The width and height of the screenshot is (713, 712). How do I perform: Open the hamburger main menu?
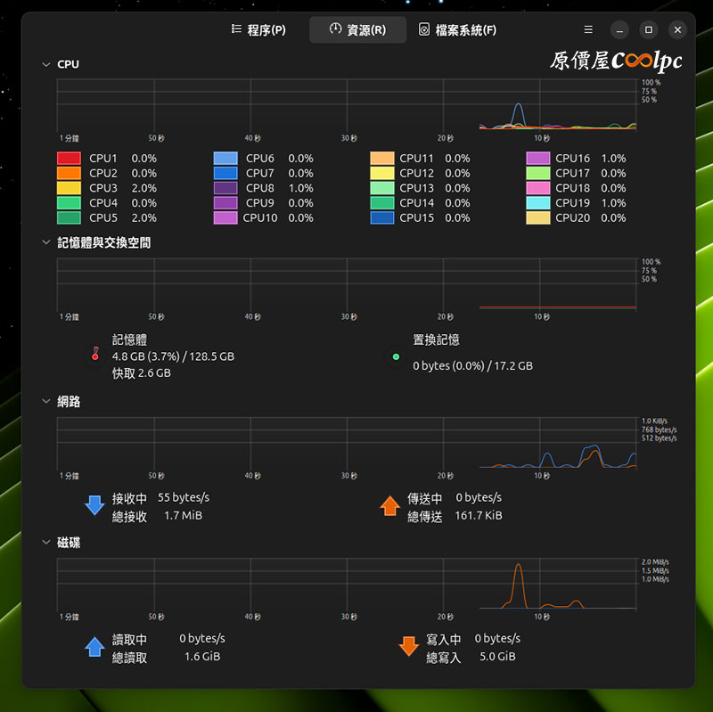click(x=588, y=29)
